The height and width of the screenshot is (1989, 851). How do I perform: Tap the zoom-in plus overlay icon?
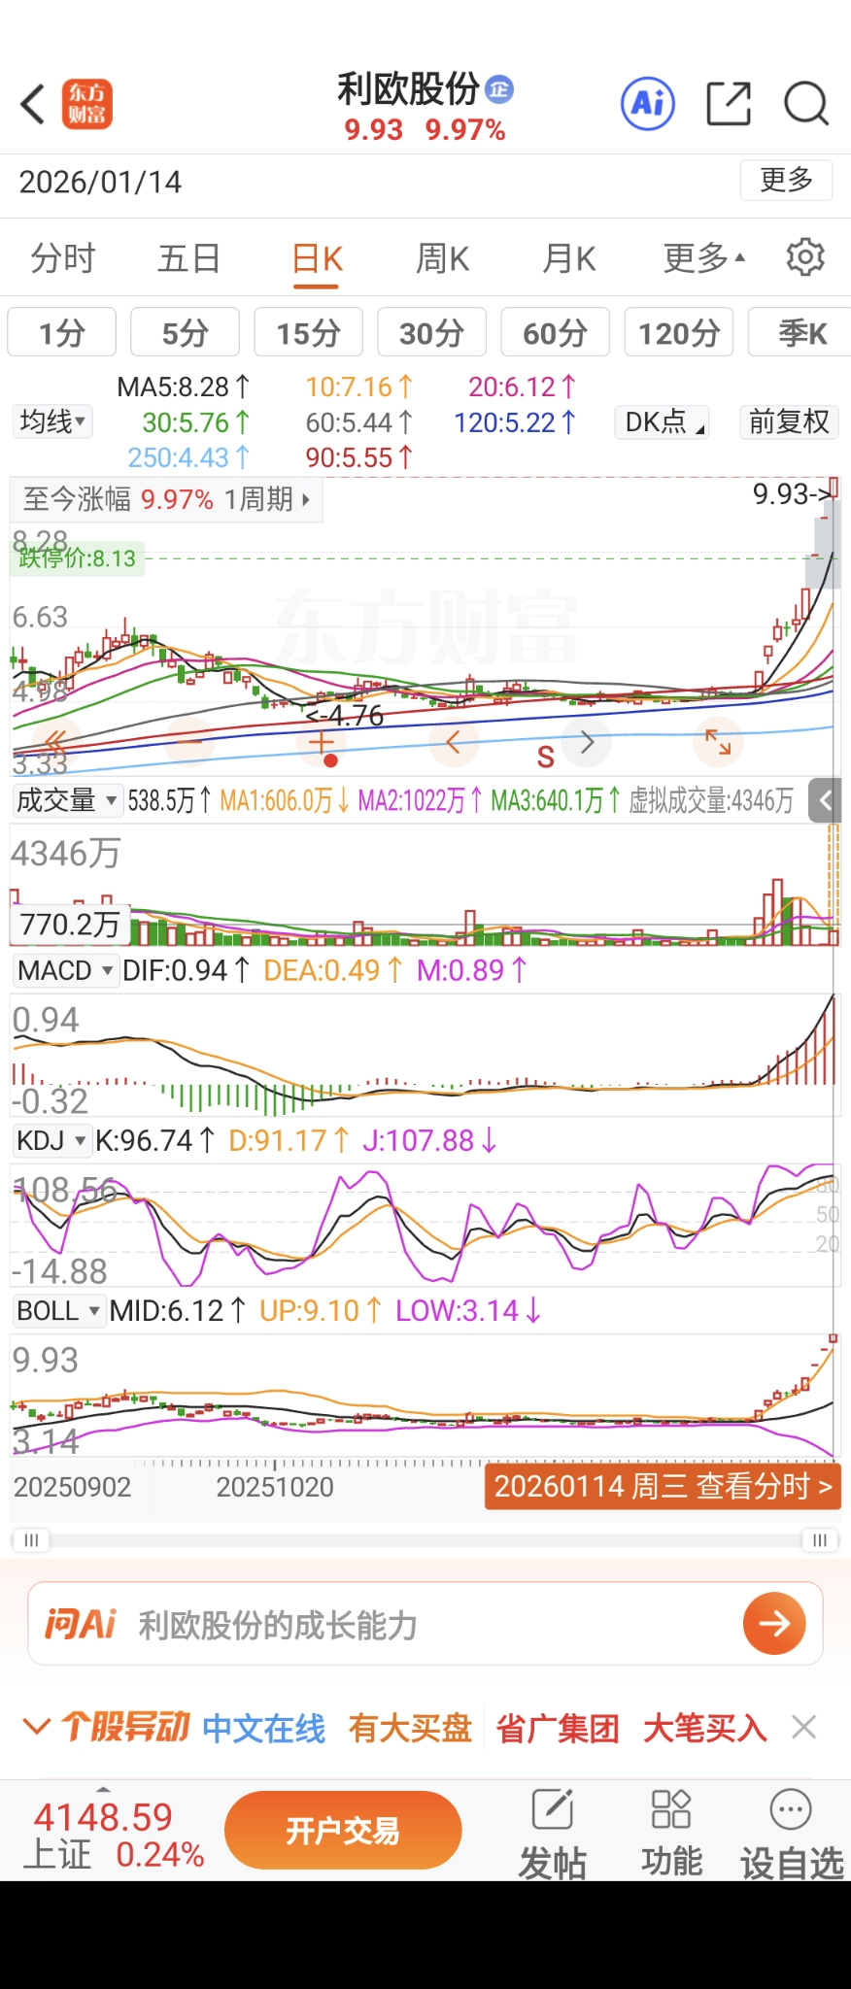(322, 743)
